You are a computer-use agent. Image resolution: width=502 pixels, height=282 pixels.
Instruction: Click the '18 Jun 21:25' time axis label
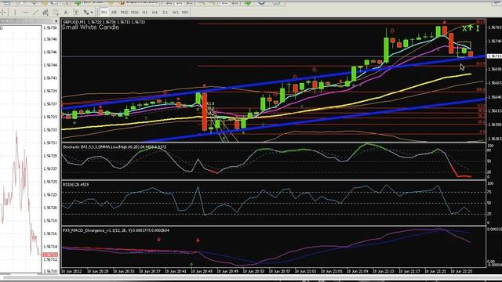tap(462, 271)
